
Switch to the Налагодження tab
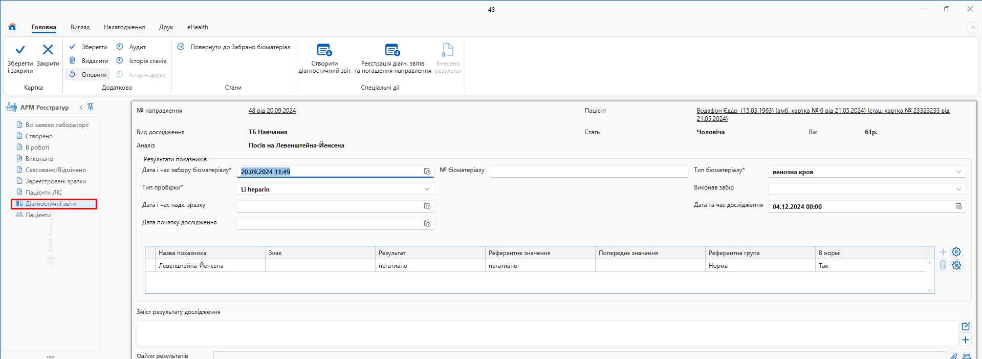coord(124,27)
